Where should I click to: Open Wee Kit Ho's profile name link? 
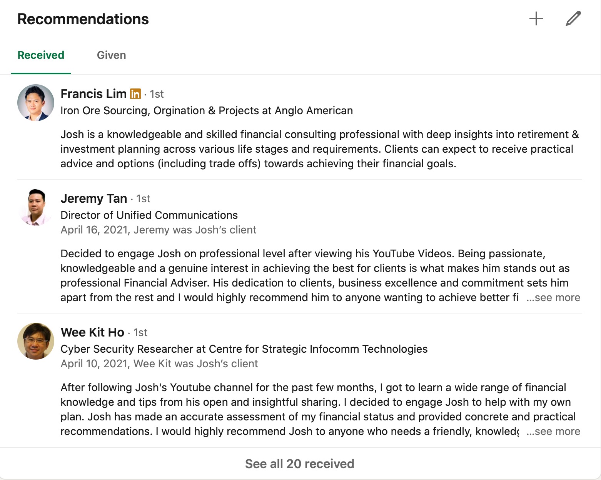(x=92, y=332)
